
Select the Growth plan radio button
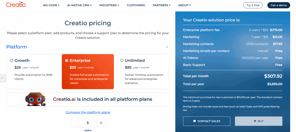12,61
